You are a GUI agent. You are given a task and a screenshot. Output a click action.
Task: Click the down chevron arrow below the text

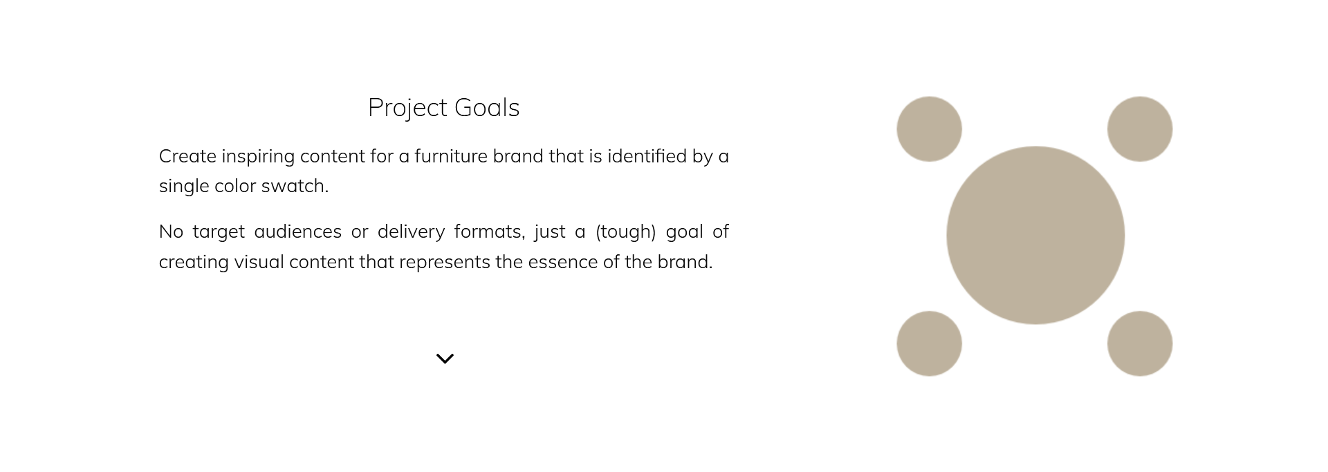point(445,358)
